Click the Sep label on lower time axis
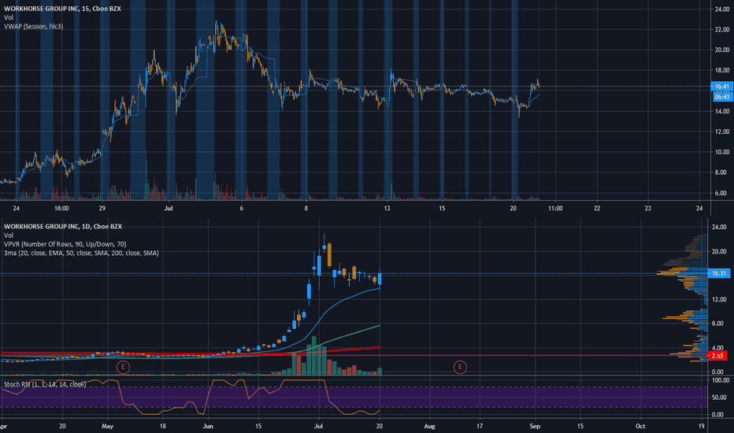The image size is (734, 433). (535, 426)
